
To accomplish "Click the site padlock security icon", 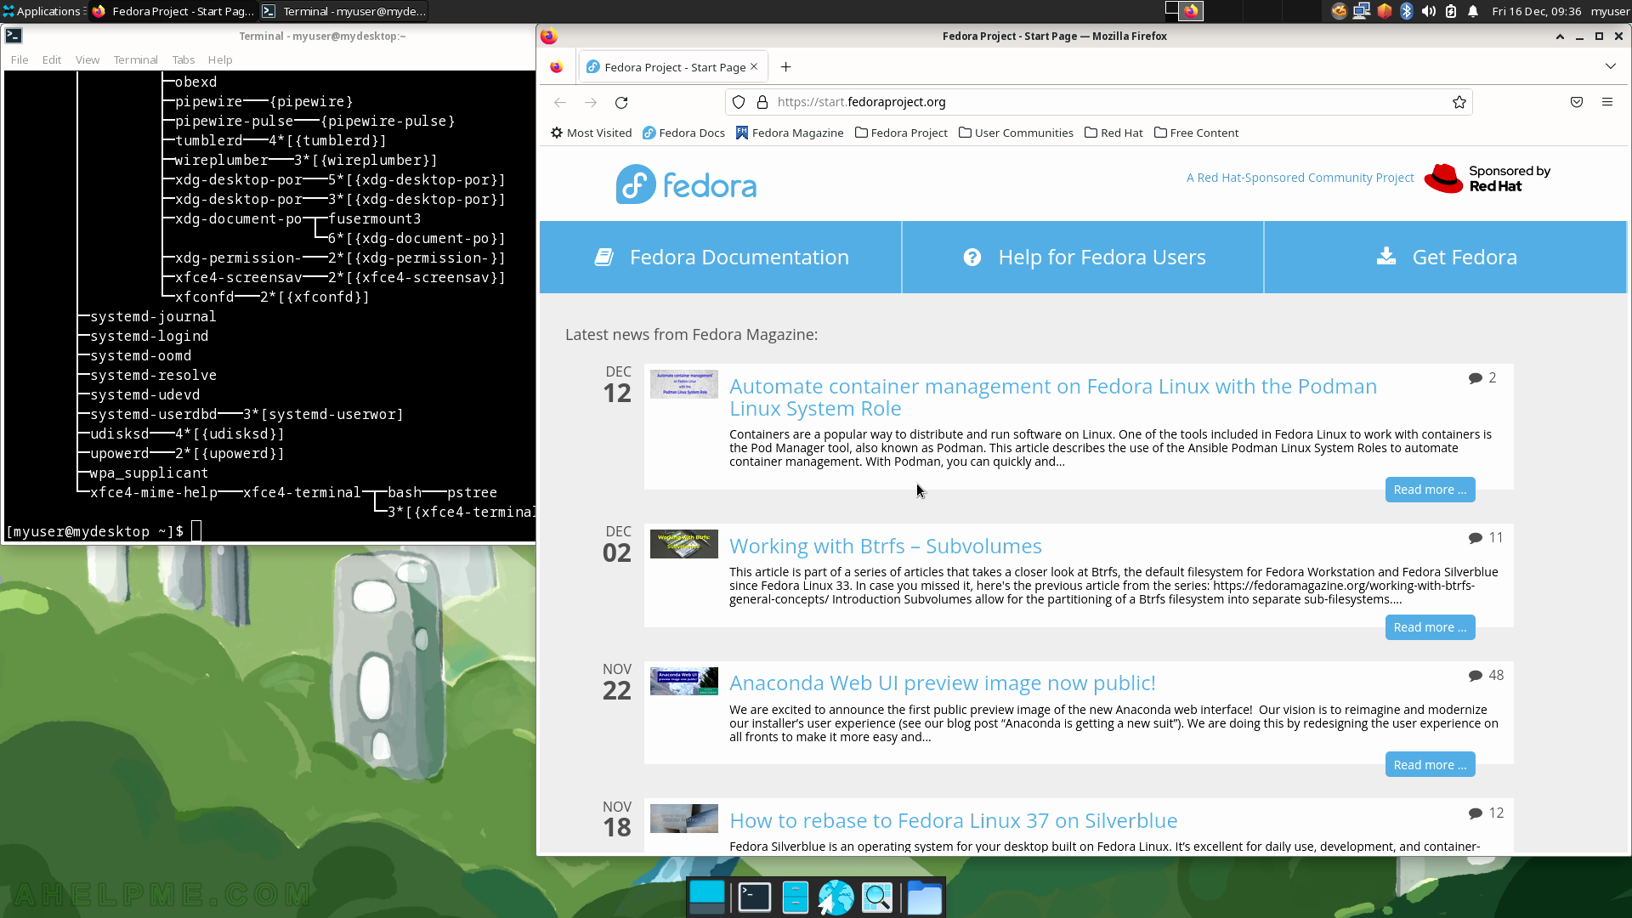I will pos(762,102).
